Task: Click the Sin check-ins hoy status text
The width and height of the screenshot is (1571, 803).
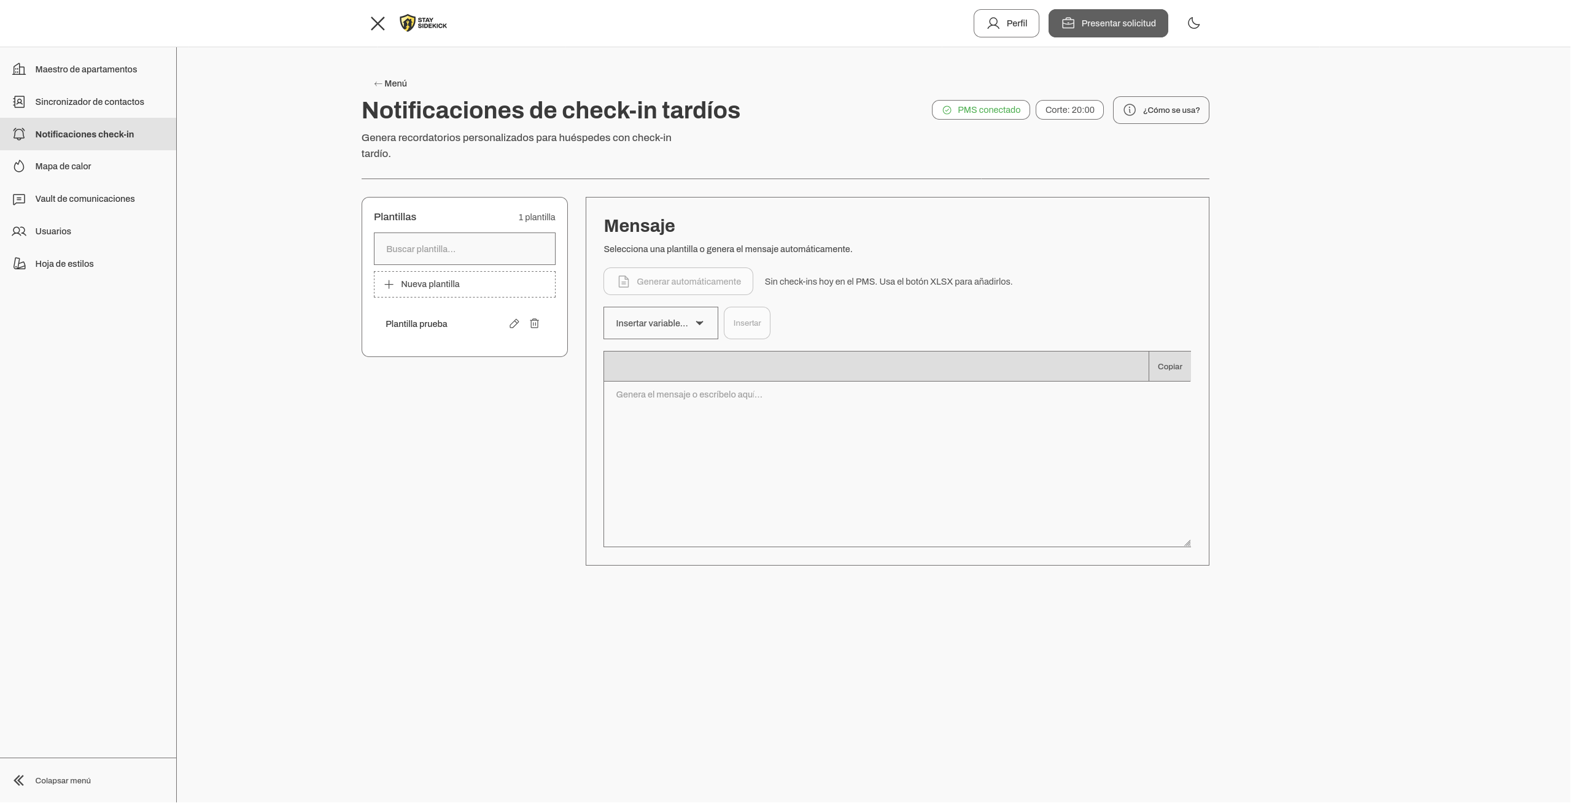Action: (x=888, y=282)
